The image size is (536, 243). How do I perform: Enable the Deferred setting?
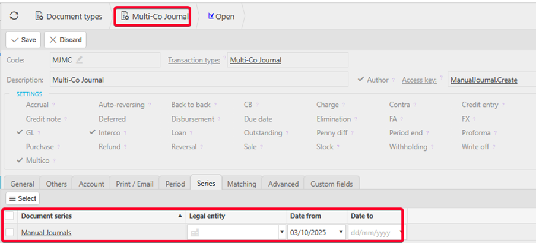click(x=112, y=119)
